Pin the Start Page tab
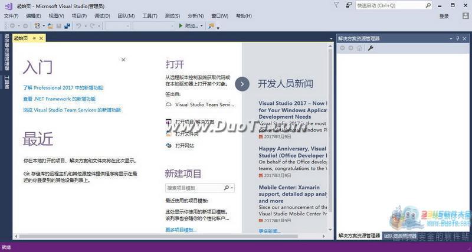The height and width of the screenshot is (252, 472). click(x=34, y=38)
